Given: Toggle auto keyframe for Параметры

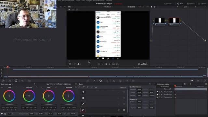Looking at the screenshot, I should 161,97.
